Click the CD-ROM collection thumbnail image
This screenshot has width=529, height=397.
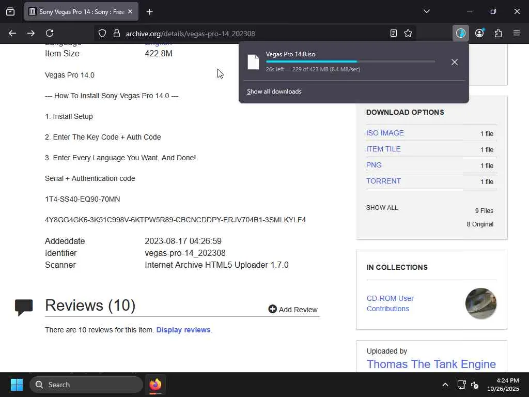(x=481, y=303)
